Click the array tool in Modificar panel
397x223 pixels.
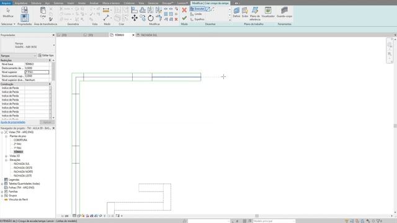point(166,14)
